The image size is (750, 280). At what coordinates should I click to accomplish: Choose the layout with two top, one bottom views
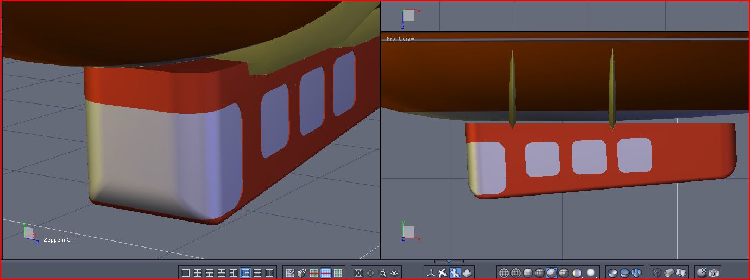pos(222,273)
